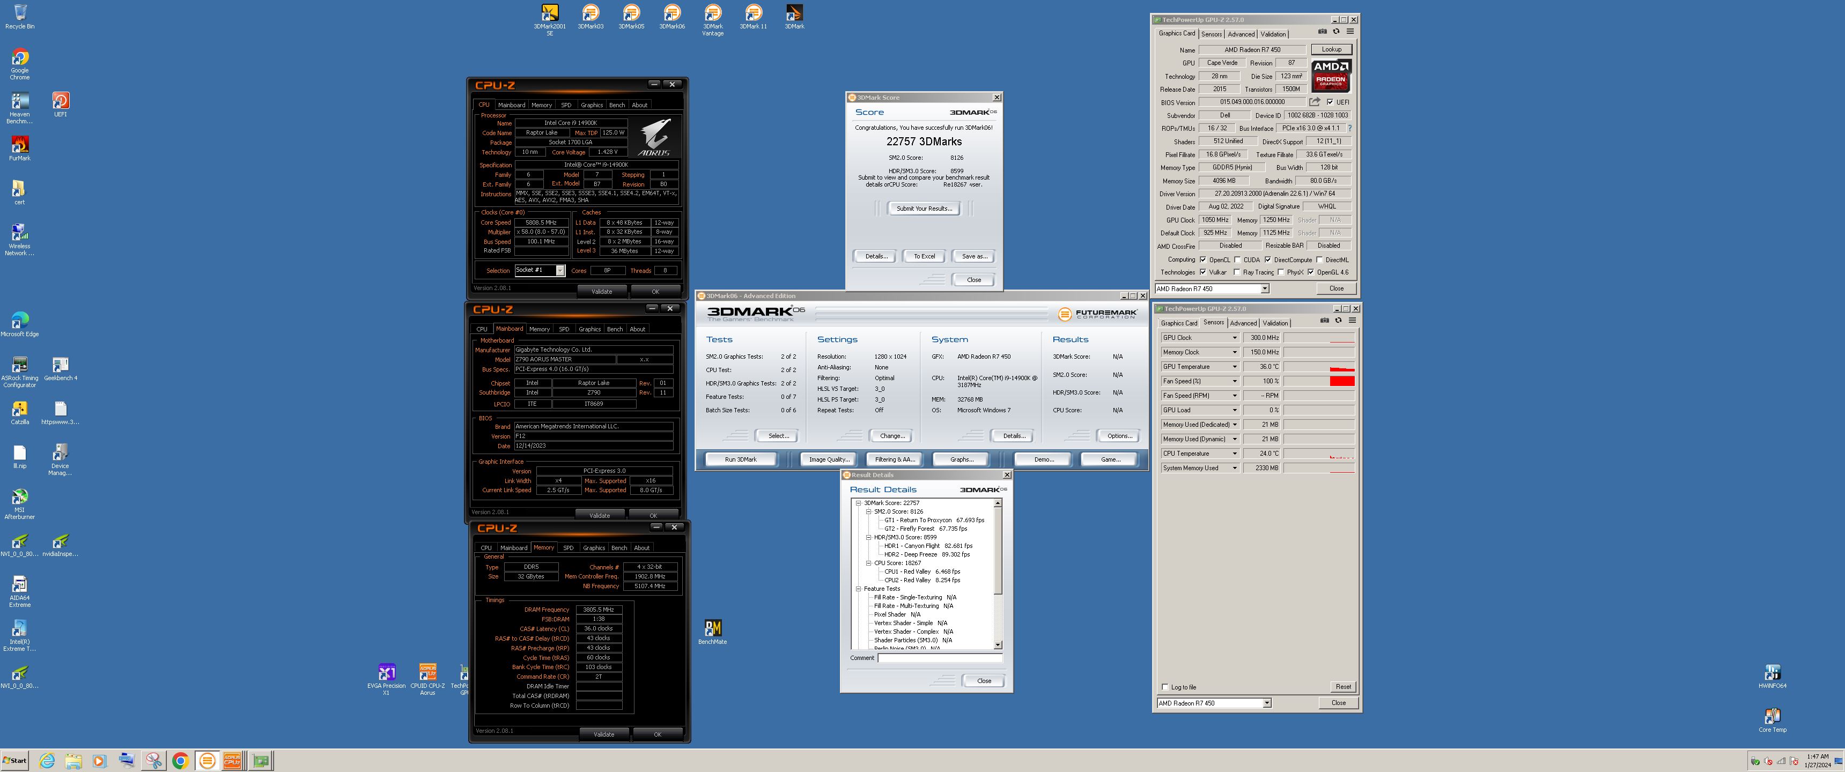This screenshot has width=1845, height=772.
Task: Open the GPU selector dropdown in Graphics Card window
Action: (x=1265, y=288)
